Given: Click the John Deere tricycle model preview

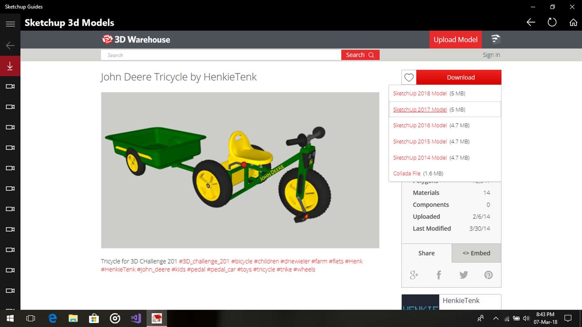Looking at the screenshot, I should click(x=240, y=170).
